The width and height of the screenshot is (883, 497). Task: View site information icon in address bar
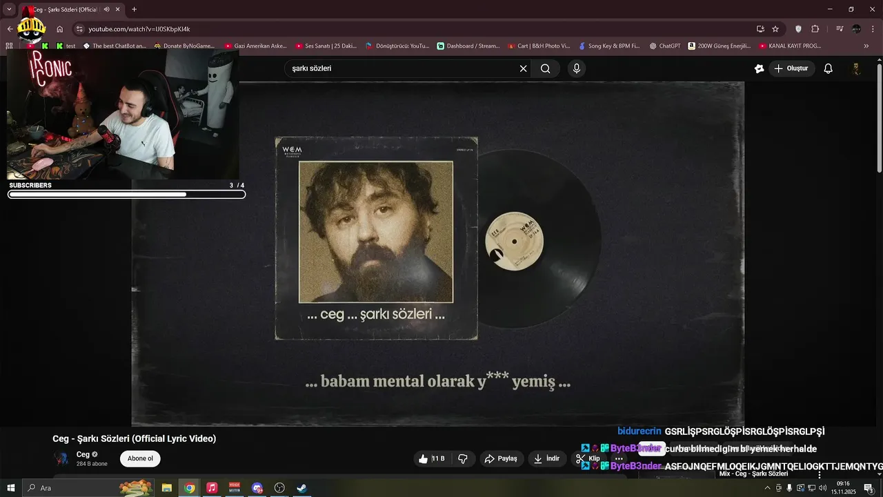(79, 29)
